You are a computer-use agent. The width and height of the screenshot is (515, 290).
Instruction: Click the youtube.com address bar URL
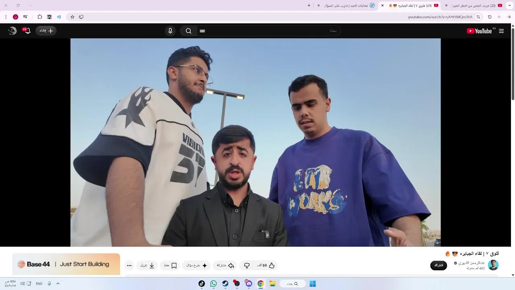coord(440,17)
